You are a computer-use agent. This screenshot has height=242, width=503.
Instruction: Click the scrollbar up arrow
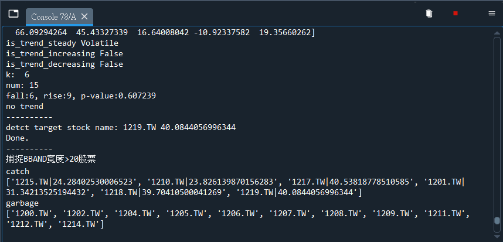click(497, 33)
